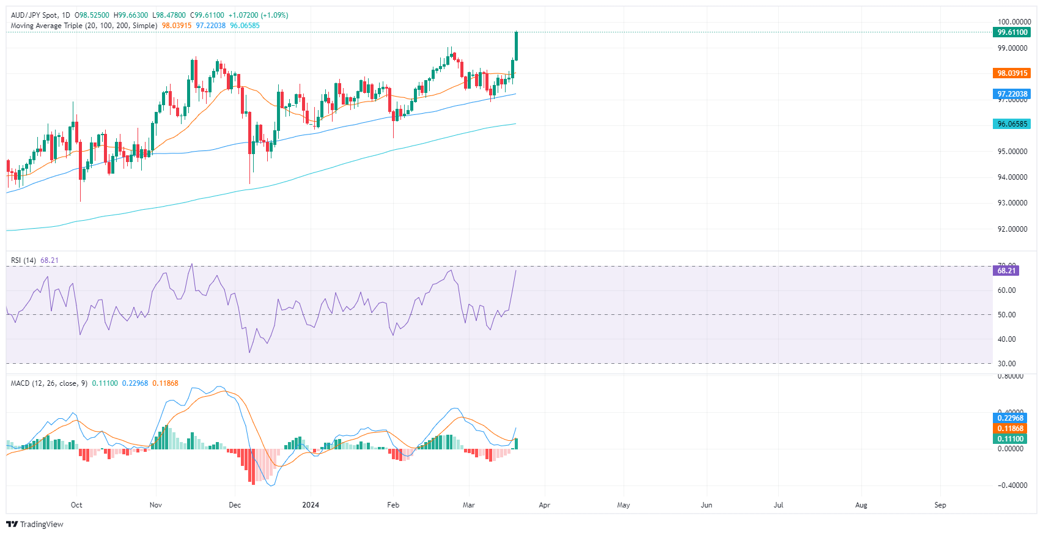Click the purple 68.21 RSI value tag

[1006, 271]
